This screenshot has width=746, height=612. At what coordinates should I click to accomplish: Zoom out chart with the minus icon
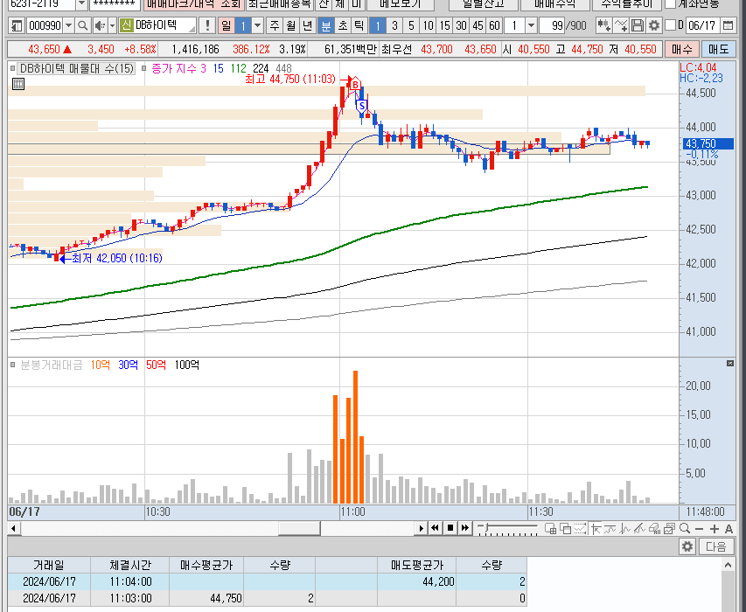pyautogui.click(x=699, y=529)
